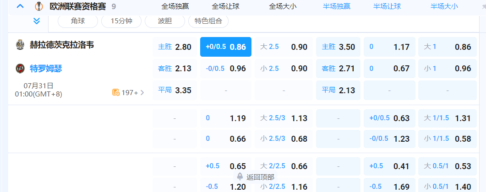This screenshot has height=192, width=486.
Task: Expand more markets via chevron after 197+
Action: (142, 92)
